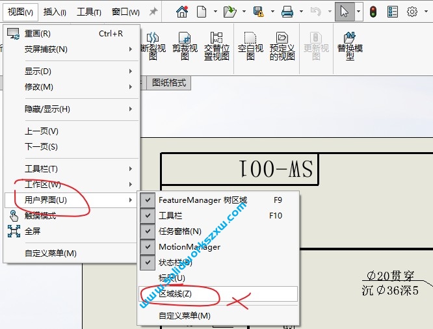Screen dimensions: 433x329
Task: Click the Home icon in top toolbar
Action: [x=182, y=12]
